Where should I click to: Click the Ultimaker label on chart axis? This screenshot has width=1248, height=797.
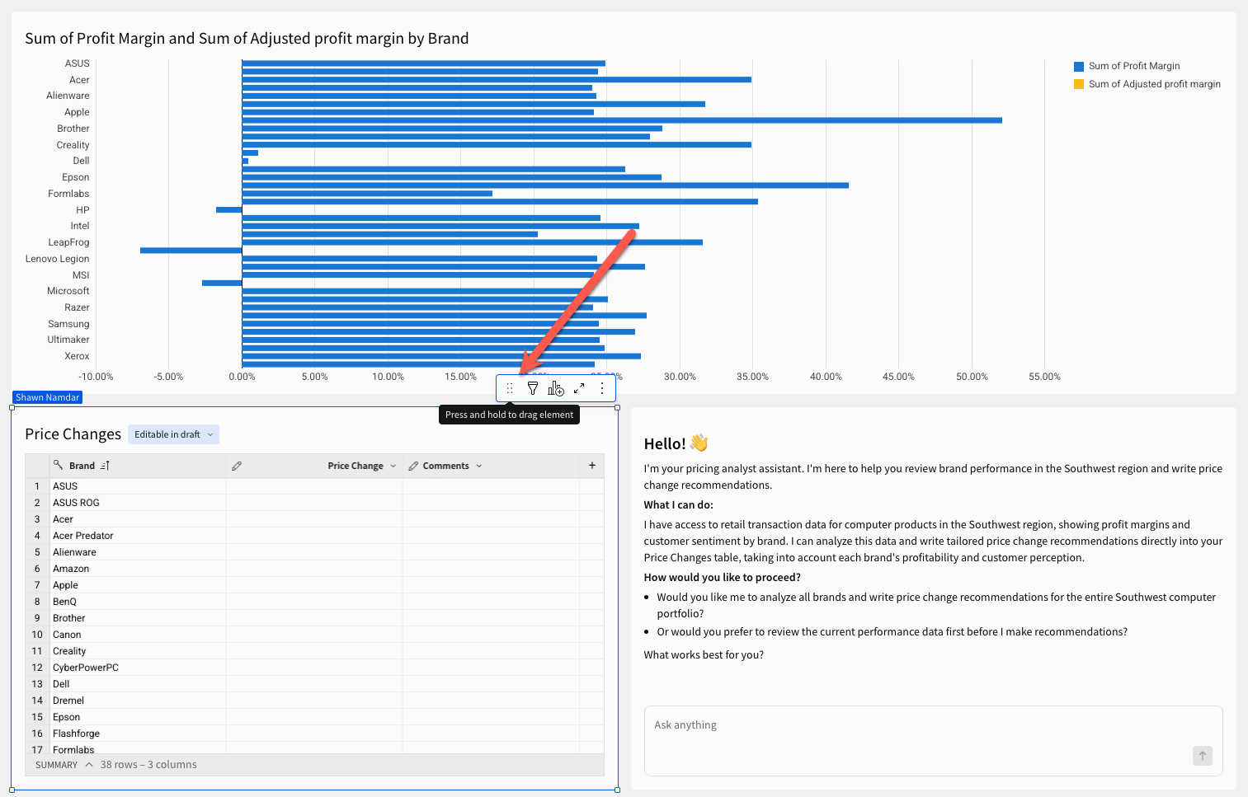pyautogui.click(x=68, y=340)
